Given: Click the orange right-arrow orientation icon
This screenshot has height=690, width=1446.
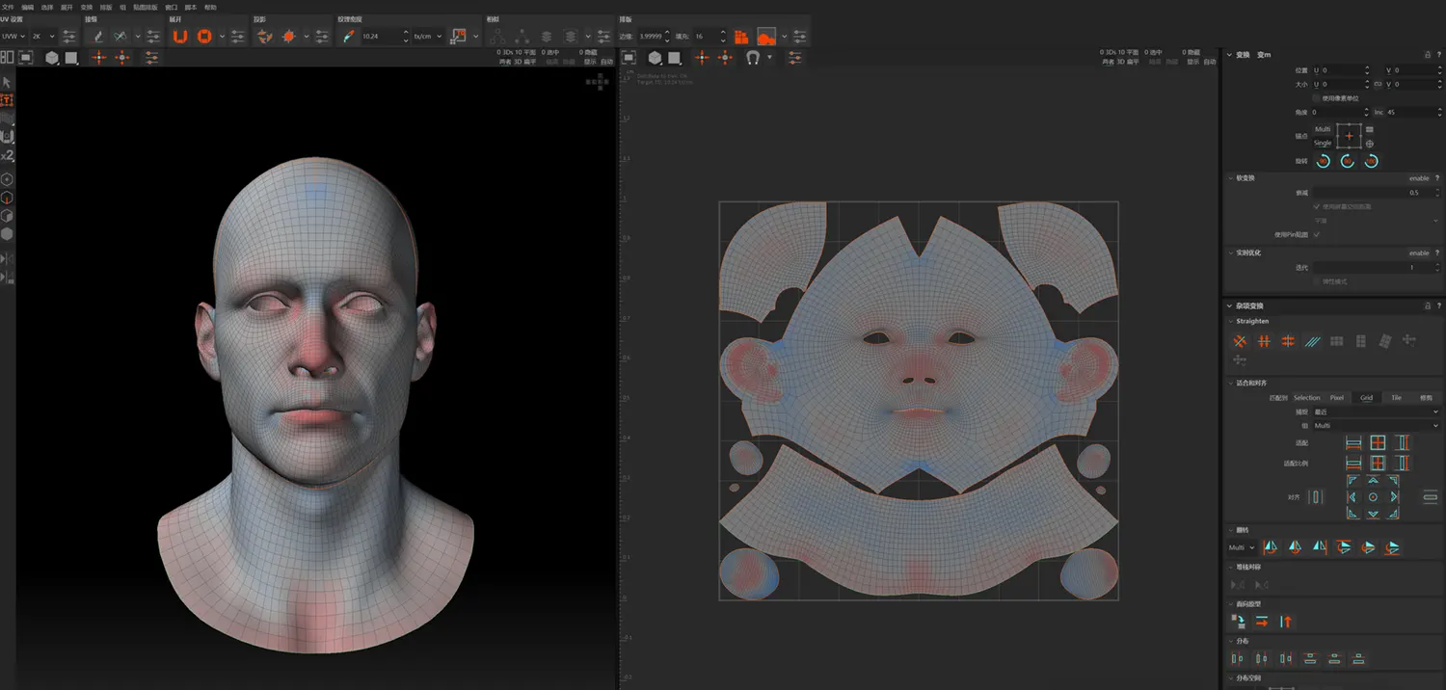Looking at the screenshot, I should point(1262,622).
